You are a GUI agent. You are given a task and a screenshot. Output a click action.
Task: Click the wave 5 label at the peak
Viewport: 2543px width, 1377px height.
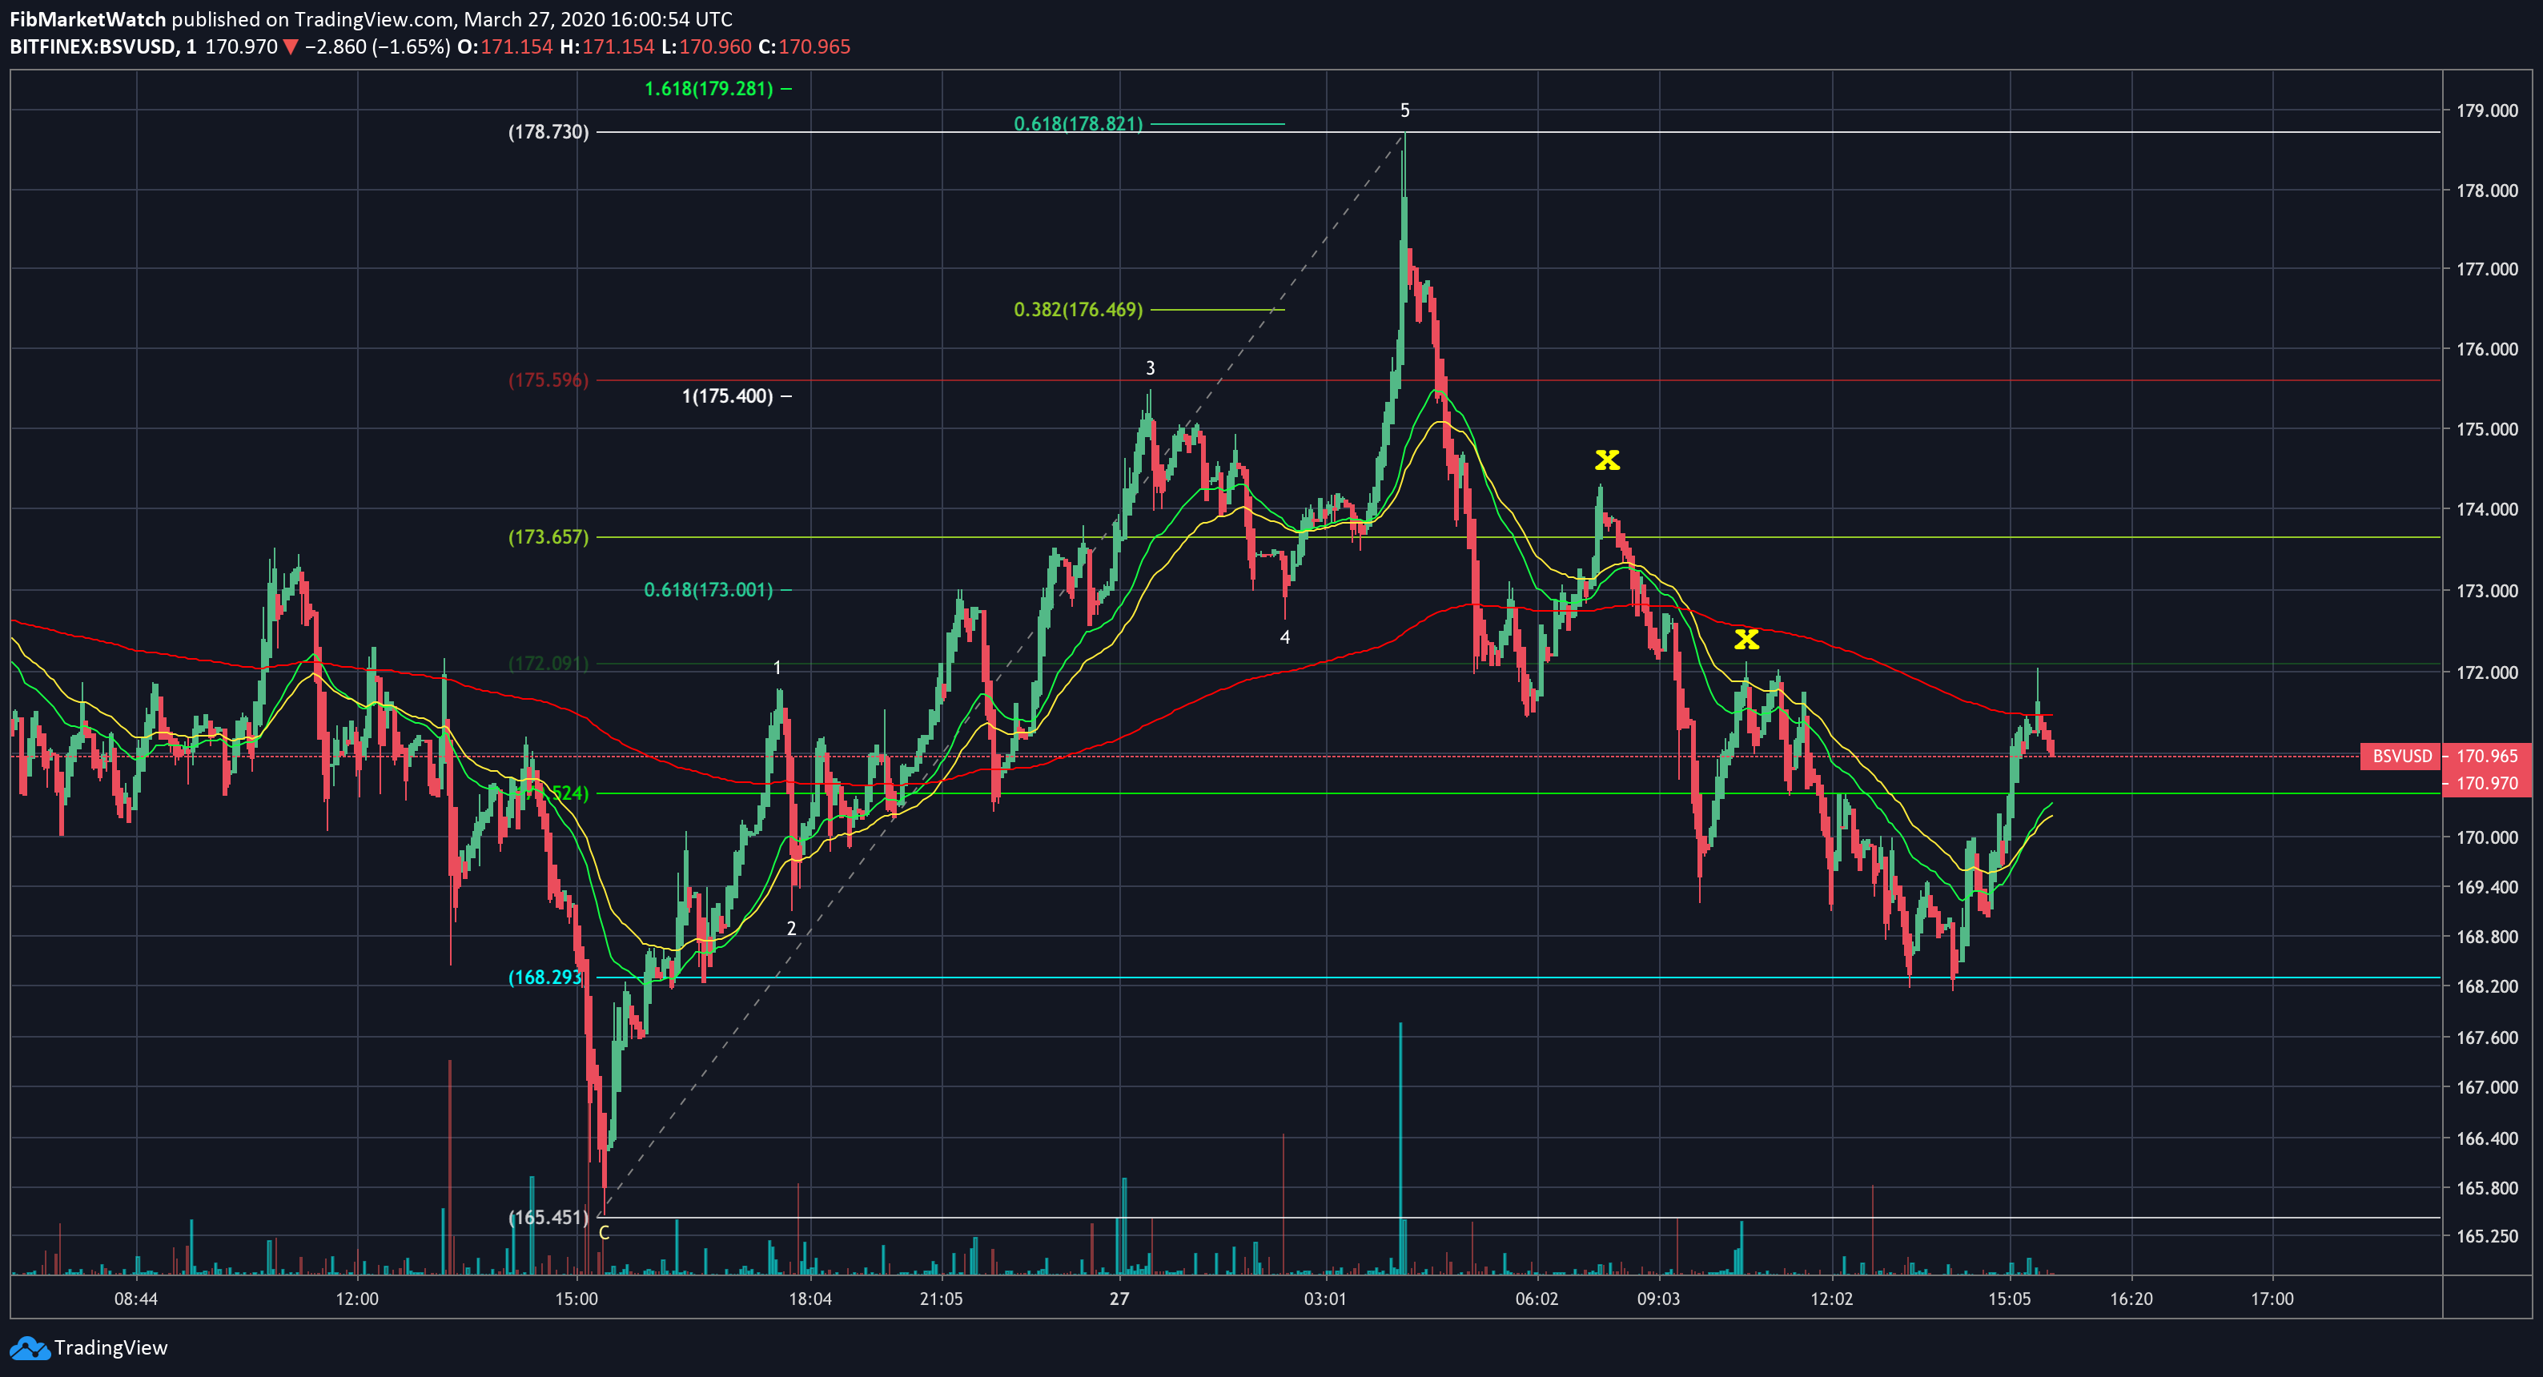(x=1404, y=110)
